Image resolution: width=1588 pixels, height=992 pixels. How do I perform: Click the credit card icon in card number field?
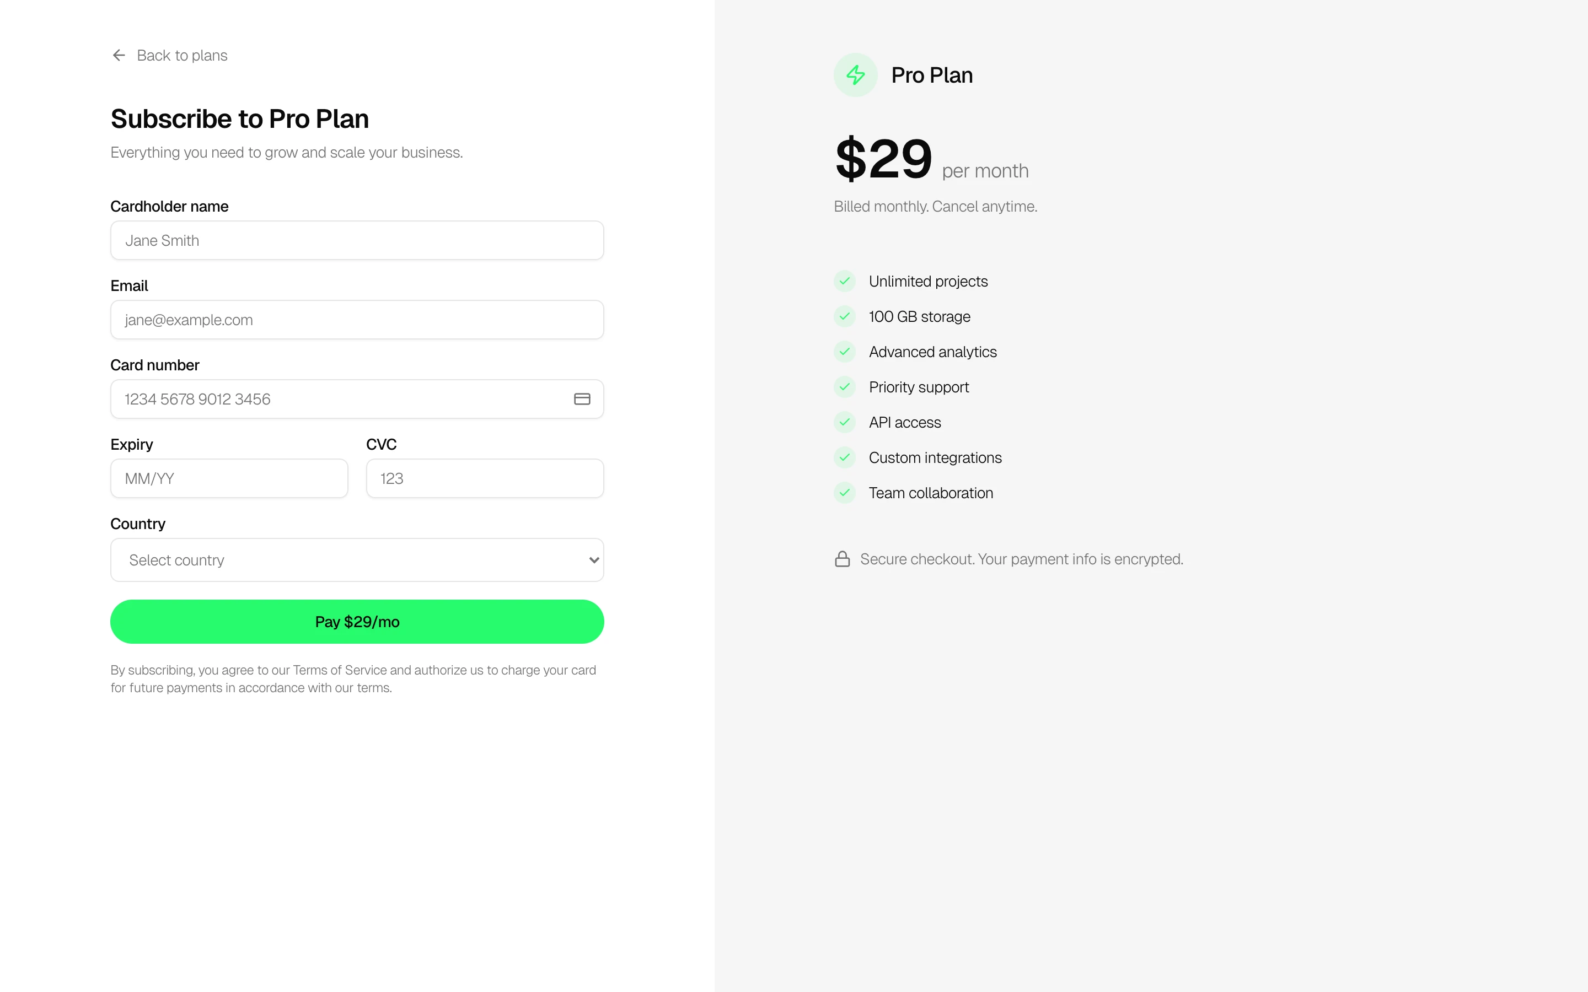(582, 399)
